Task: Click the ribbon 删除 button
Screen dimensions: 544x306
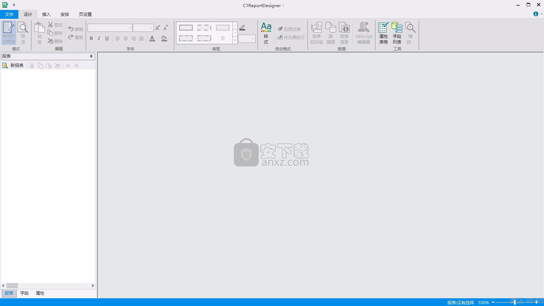Action: click(55, 41)
